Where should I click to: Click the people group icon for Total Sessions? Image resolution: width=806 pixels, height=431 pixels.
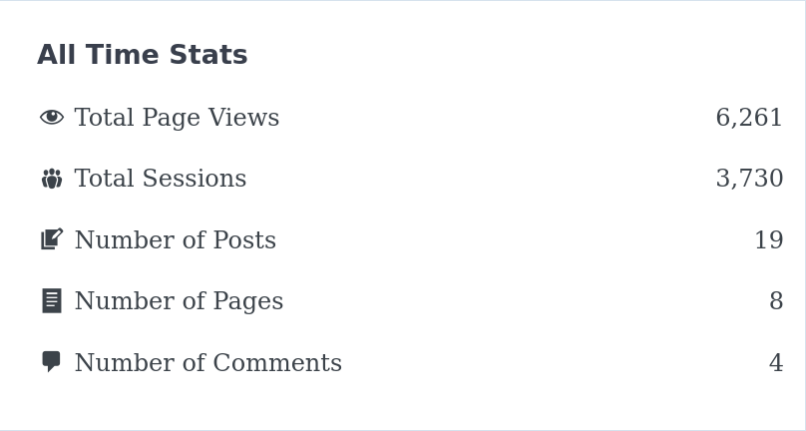[x=52, y=179]
